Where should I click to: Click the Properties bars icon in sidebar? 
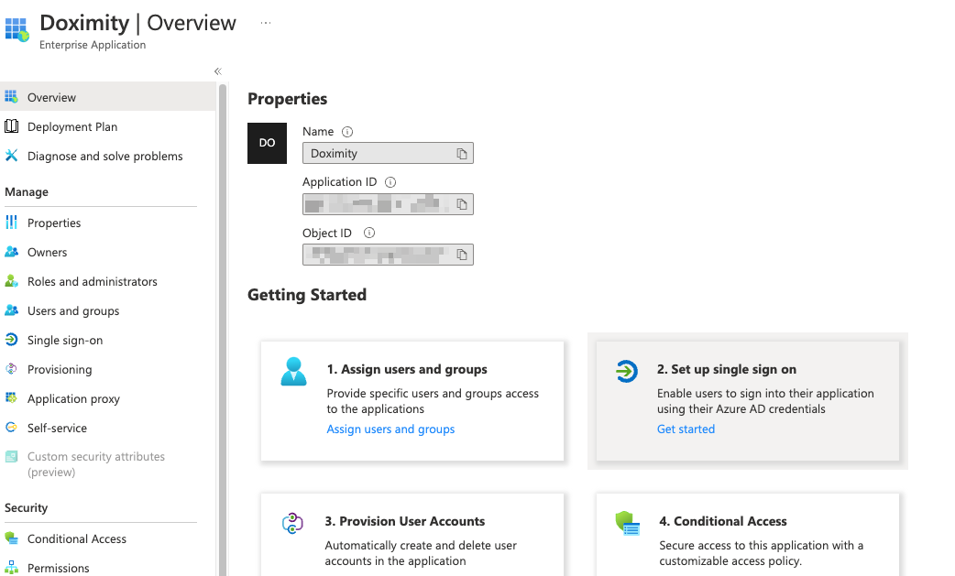(x=11, y=223)
